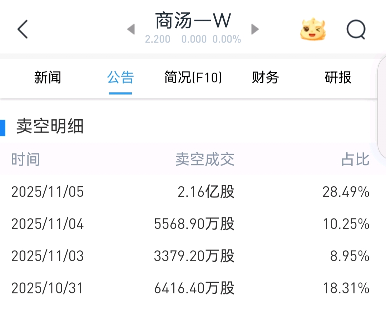Image resolution: width=386 pixels, height=317 pixels.
Task: Open search with magnifier icon
Action: pos(356,30)
